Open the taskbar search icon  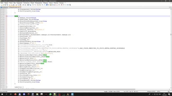[6, 94]
